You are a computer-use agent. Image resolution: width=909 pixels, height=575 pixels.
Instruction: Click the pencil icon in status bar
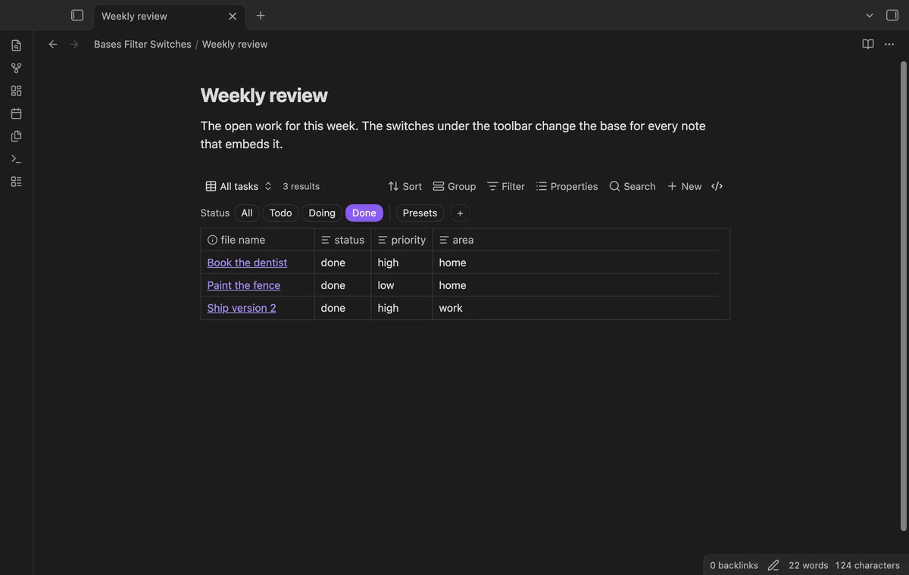[773, 565]
